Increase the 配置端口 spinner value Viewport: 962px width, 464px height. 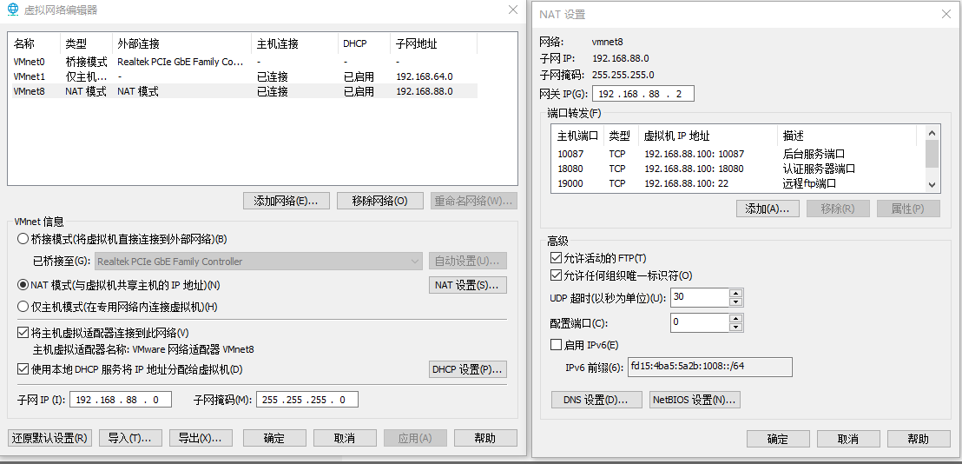pyautogui.click(x=736, y=318)
